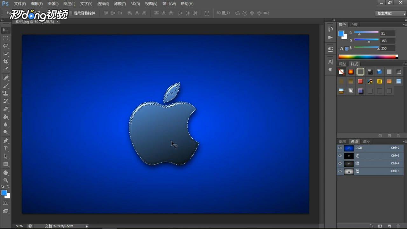This screenshot has width=407, height=229.
Task: Hide the green (绿) channel eye
Action: pyautogui.click(x=340, y=163)
